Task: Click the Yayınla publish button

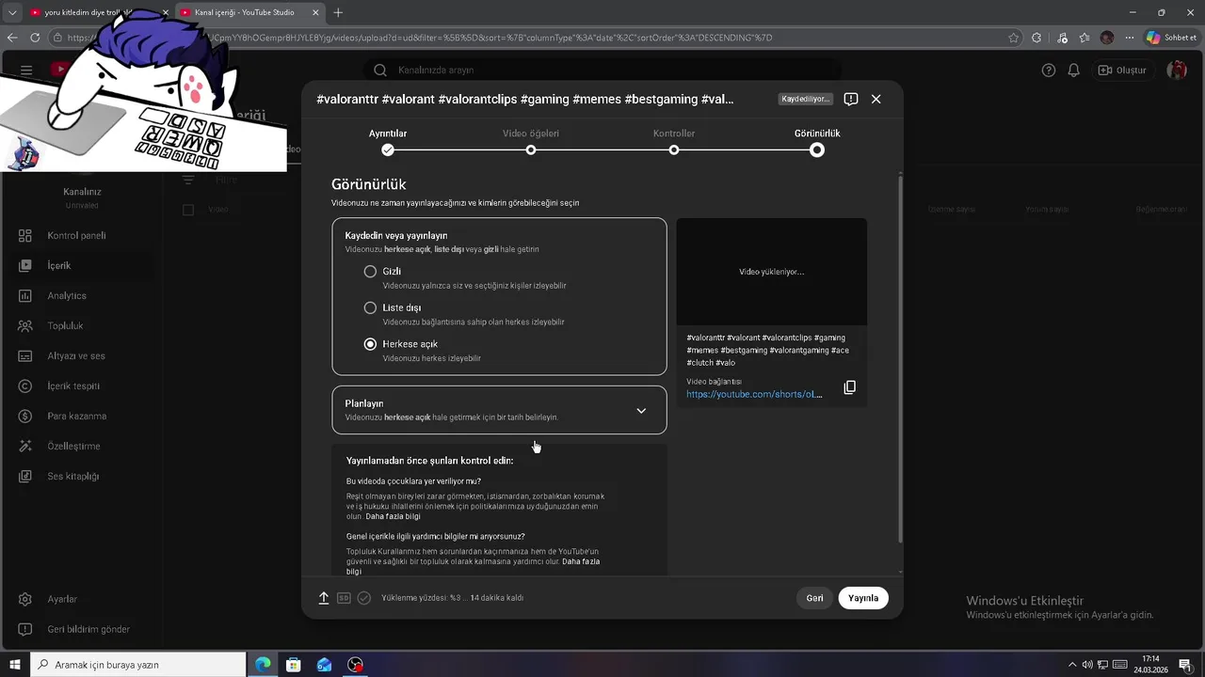Action: point(863,598)
